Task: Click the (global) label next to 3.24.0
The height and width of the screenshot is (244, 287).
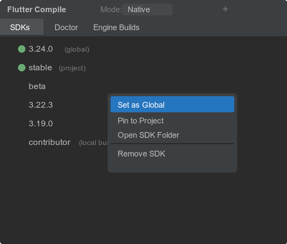Action: click(76, 50)
